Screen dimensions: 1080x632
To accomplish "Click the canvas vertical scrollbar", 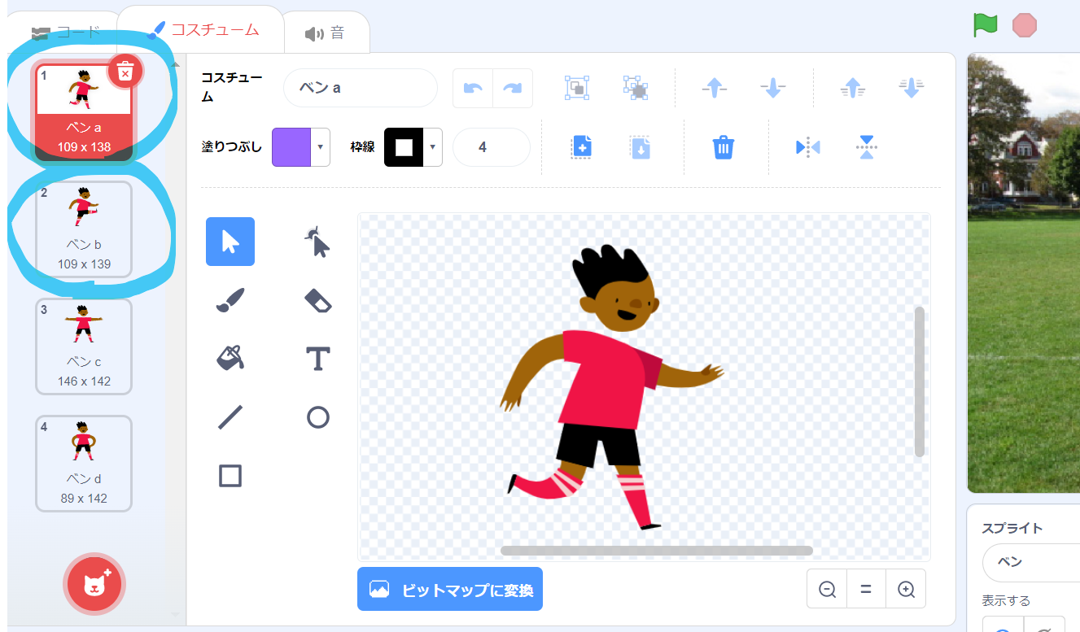I will 920,381.
